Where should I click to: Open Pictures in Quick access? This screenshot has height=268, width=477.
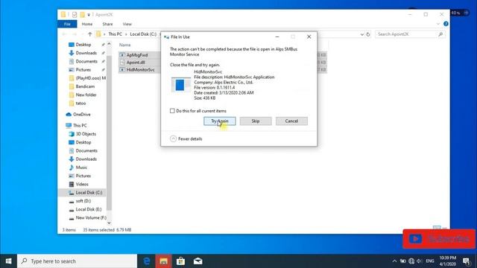83,69
